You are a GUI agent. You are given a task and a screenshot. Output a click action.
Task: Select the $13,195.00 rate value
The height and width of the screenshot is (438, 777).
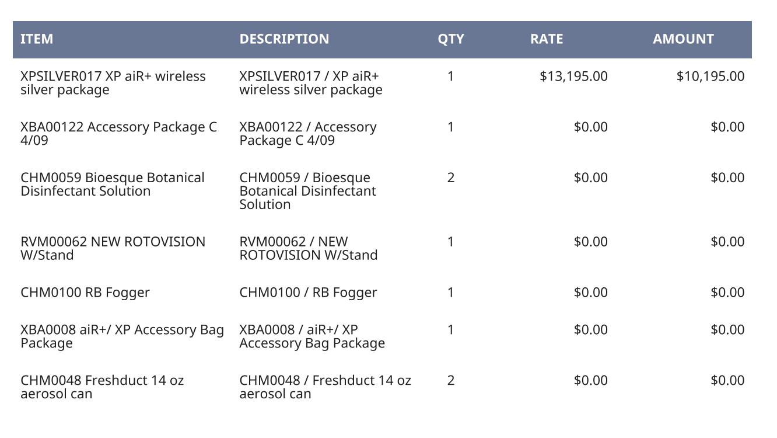(x=573, y=76)
